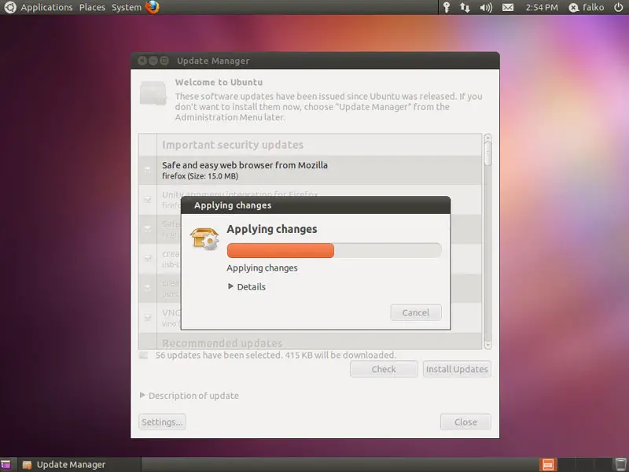Open the messaging envelope indicator
The width and height of the screenshot is (629, 472).
(508, 7)
